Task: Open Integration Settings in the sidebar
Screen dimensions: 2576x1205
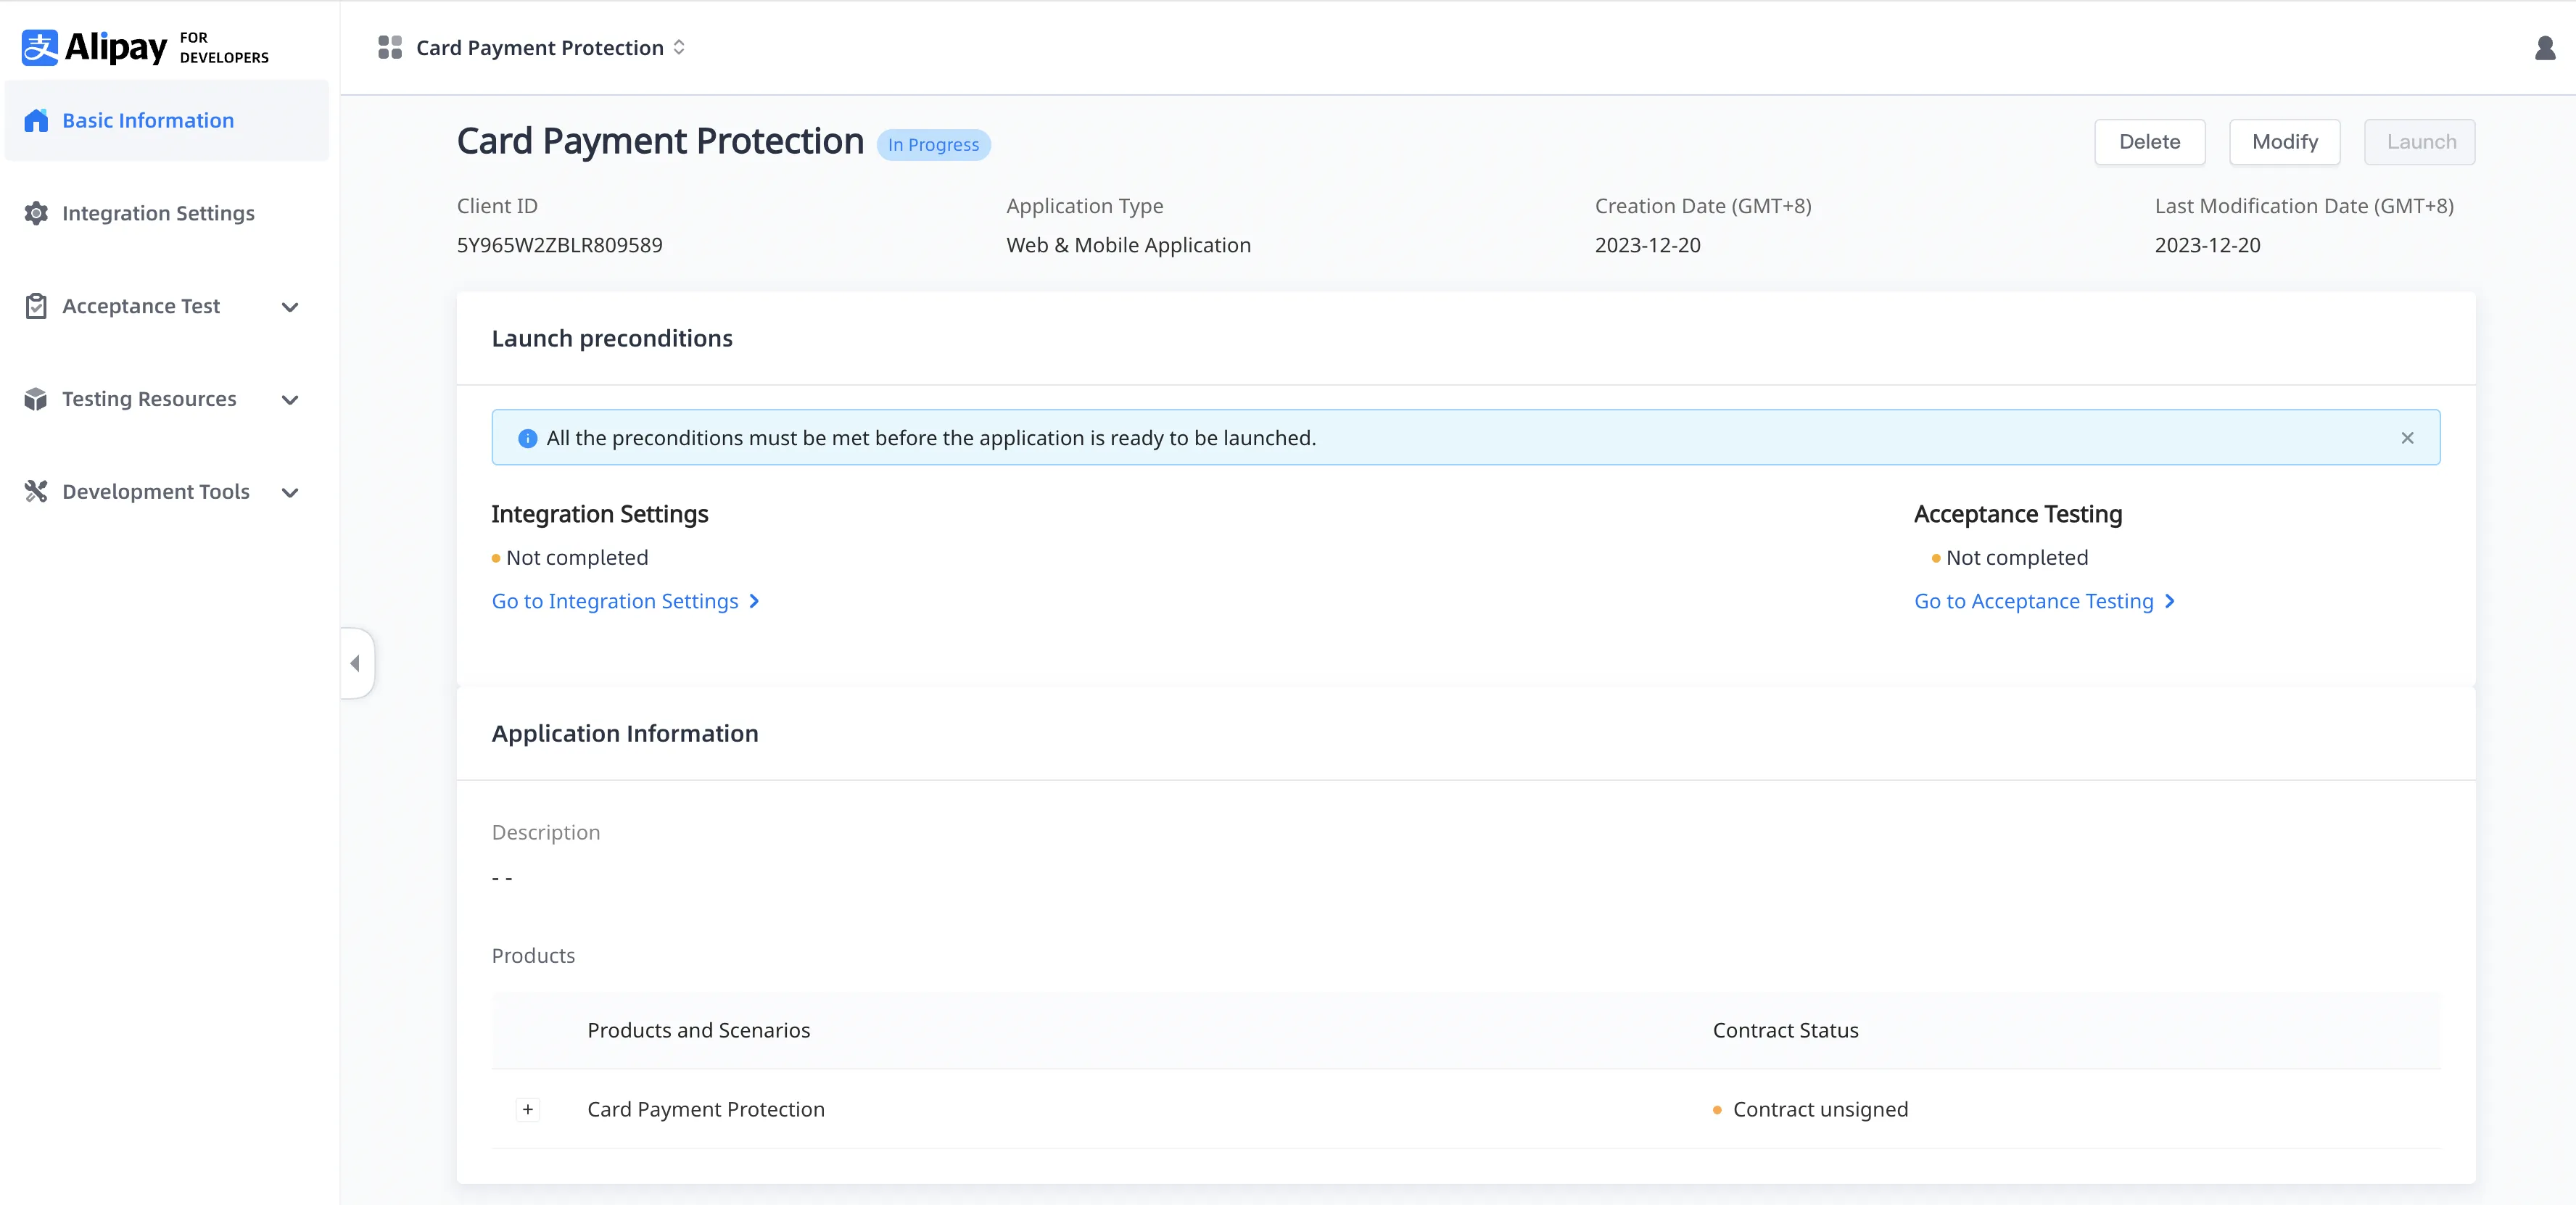Action: click(158, 213)
